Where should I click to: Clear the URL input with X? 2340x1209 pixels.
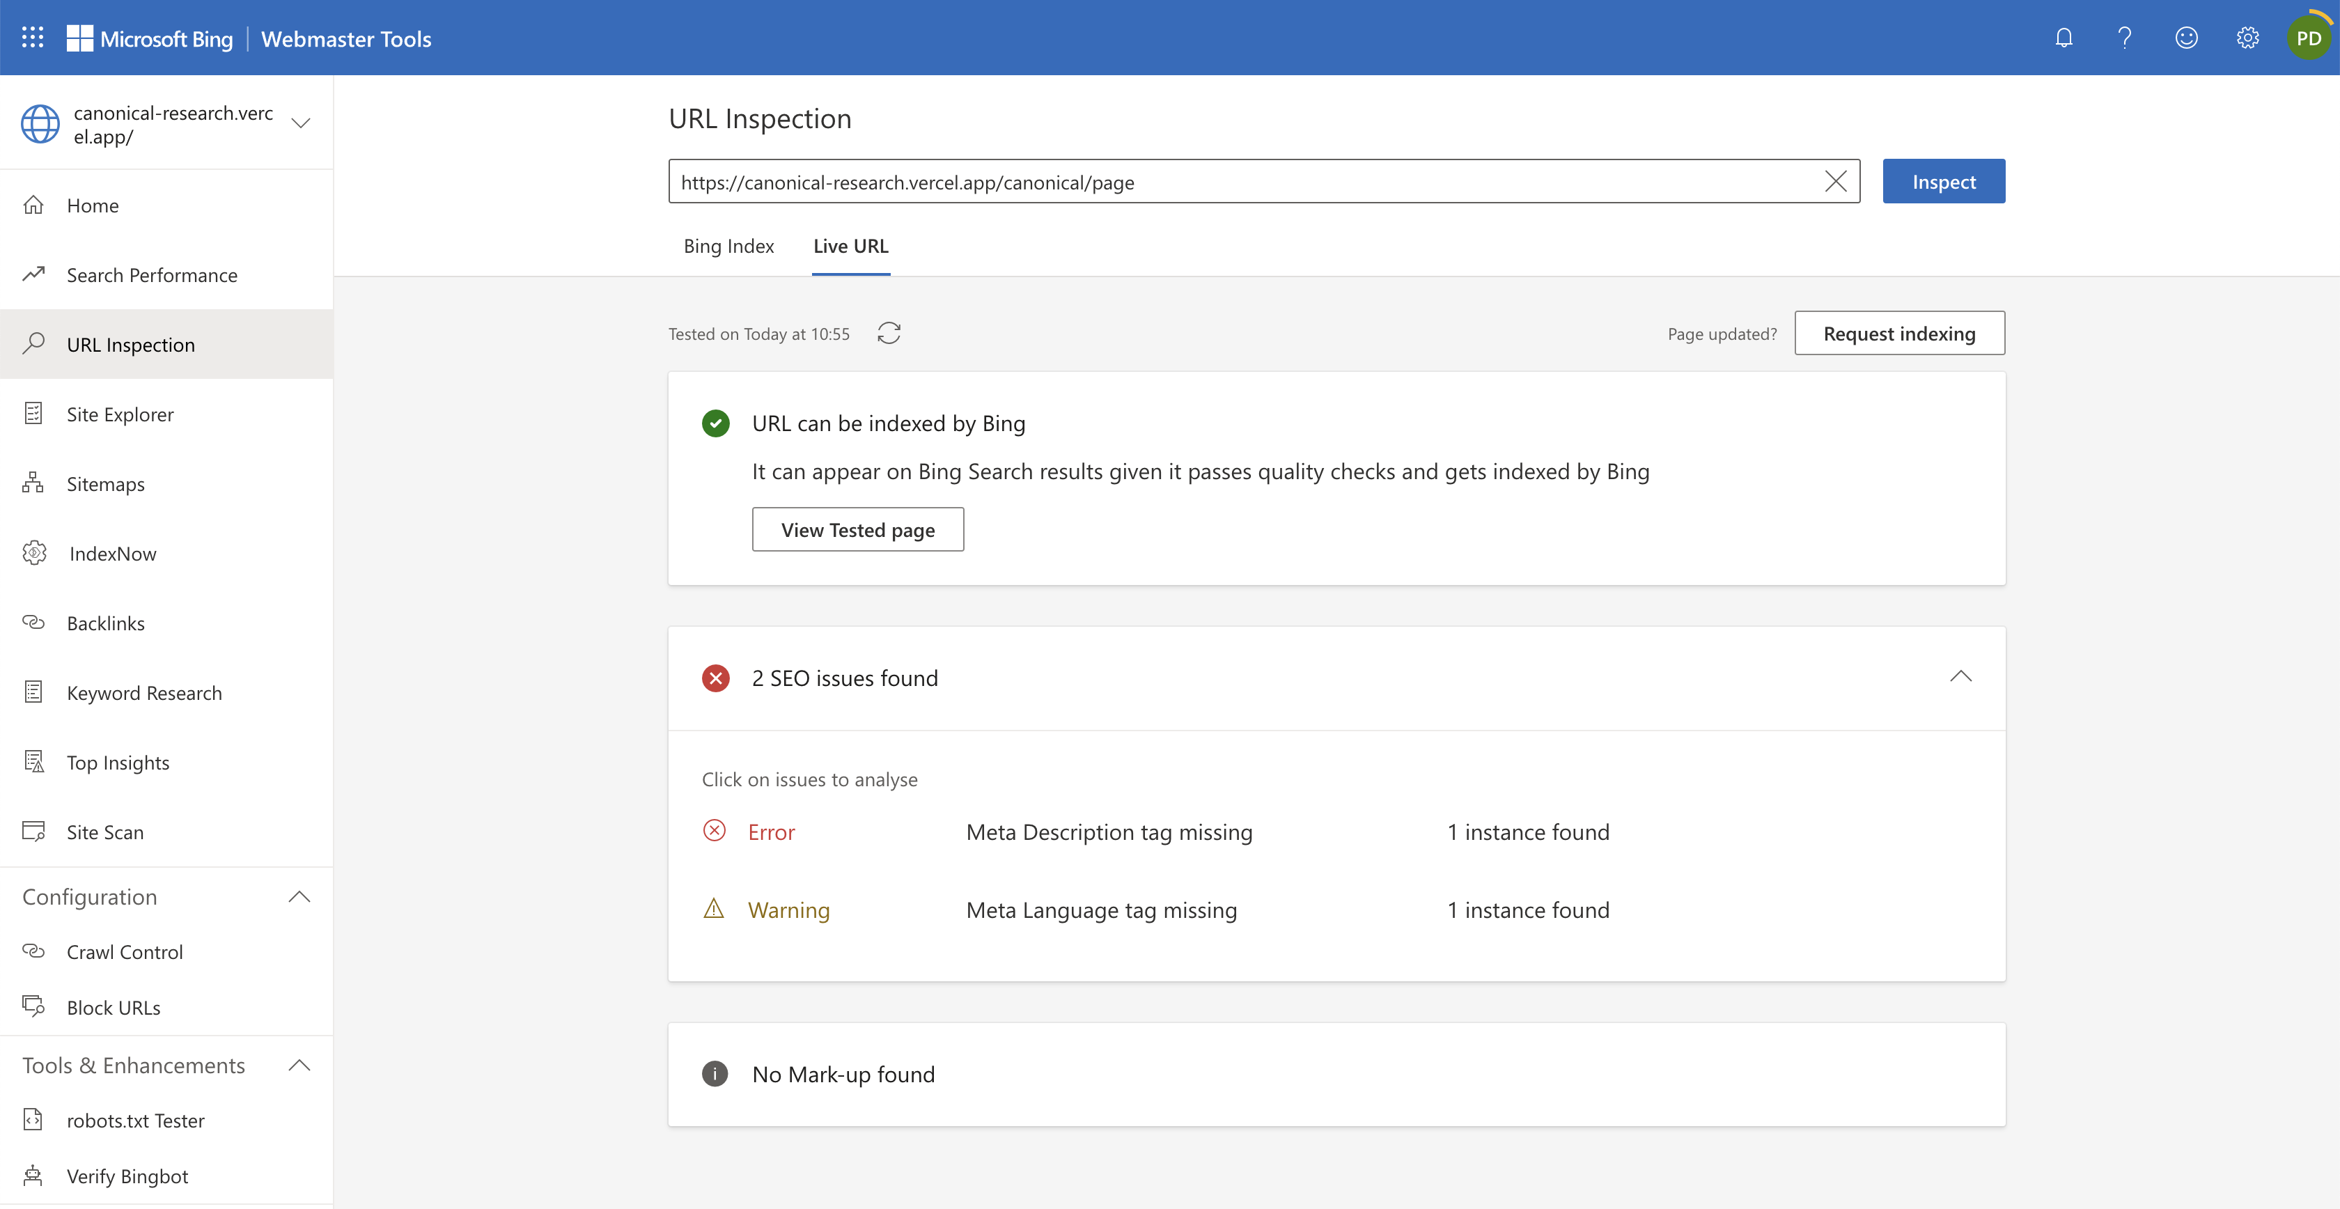tap(1835, 182)
